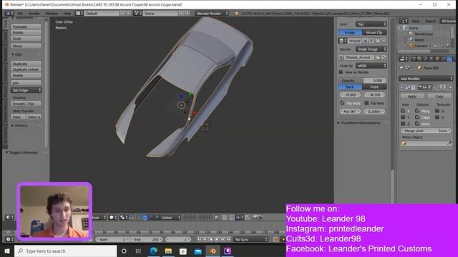Toggle Mirror modifier Y axis checkbox
Screen dimensions: 458x257
pyautogui.click(x=403, y=117)
